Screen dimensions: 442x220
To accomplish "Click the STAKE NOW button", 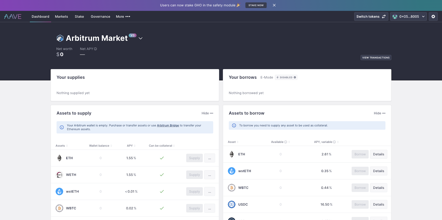I will pos(256,5).
